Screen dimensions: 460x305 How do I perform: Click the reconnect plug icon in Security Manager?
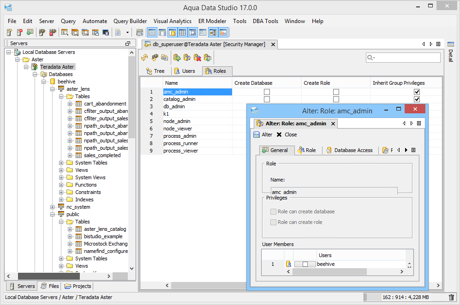[155, 58]
